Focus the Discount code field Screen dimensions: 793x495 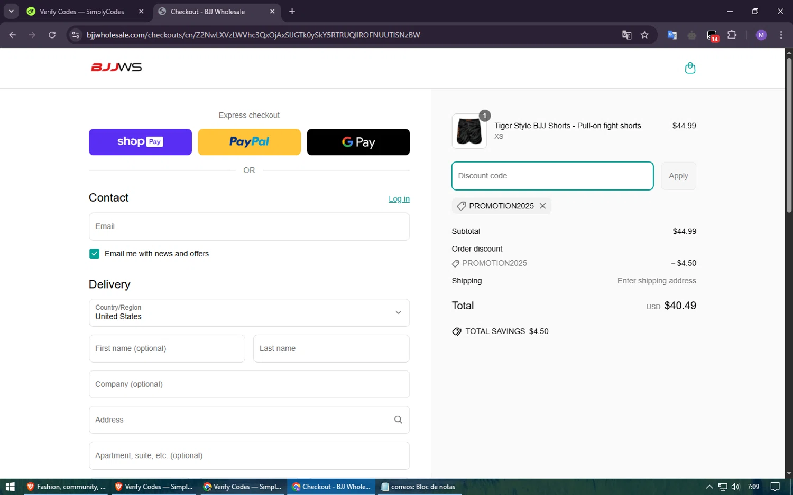(552, 176)
